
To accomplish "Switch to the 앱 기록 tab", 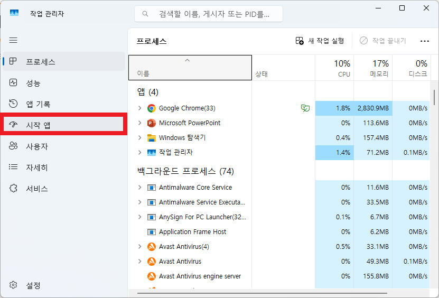I will click(64, 104).
